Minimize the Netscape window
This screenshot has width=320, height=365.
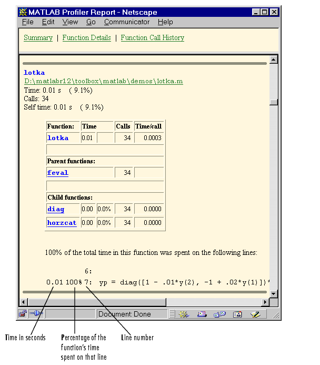(x=256, y=12)
